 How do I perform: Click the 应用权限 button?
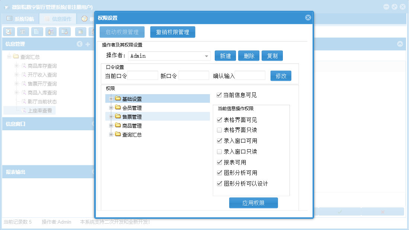(x=253, y=203)
